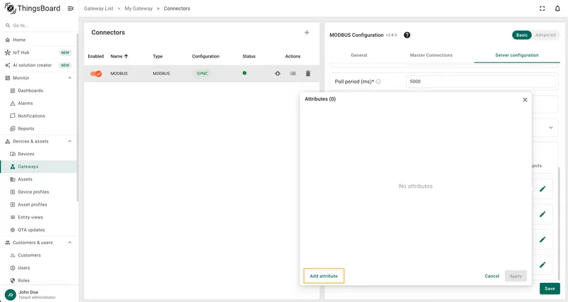Sort connectors by Name column

coord(119,57)
